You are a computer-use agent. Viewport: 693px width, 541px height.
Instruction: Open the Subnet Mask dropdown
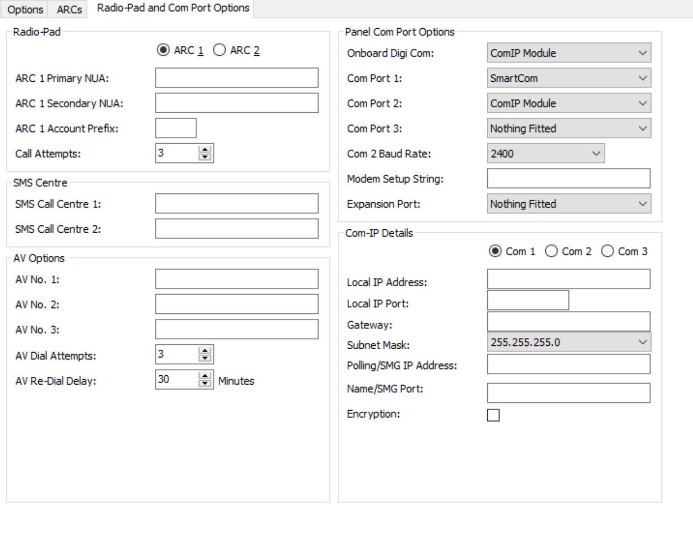[x=569, y=342]
